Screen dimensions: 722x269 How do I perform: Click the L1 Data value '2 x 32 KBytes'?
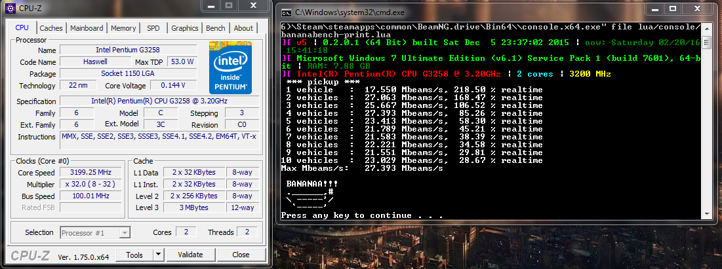click(194, 173)
